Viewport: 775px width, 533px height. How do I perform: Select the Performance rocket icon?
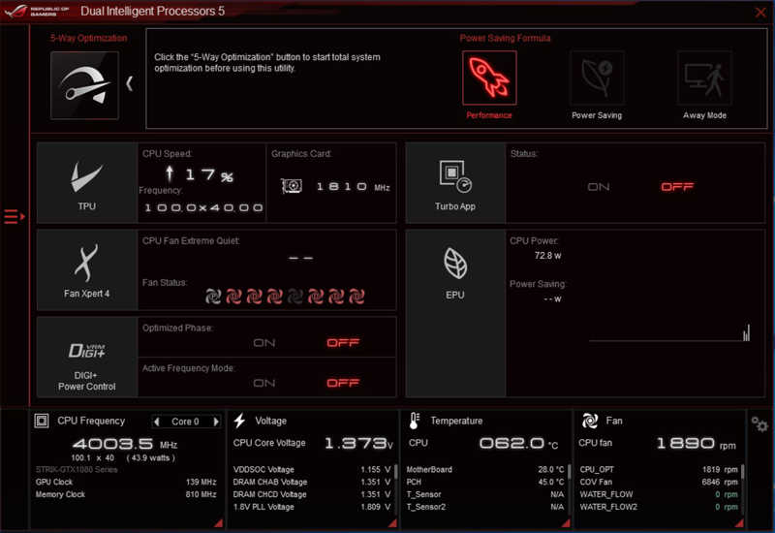489,78
